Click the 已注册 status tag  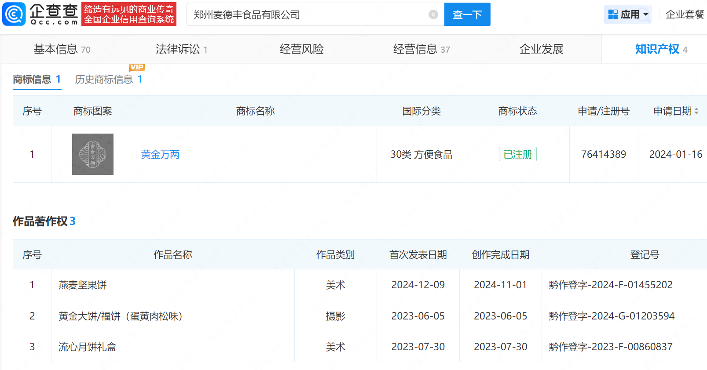(x=517, y=154)
